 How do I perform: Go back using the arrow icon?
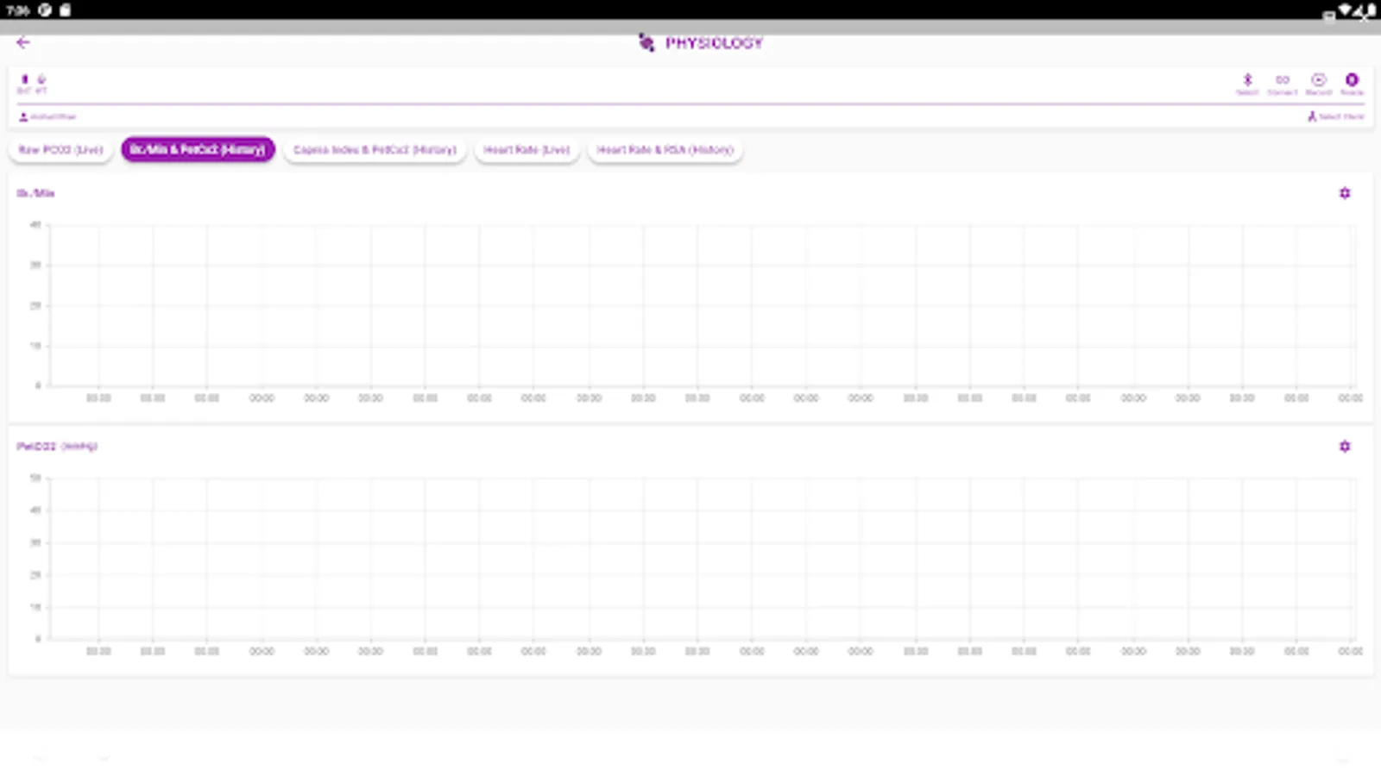[23, 42]
